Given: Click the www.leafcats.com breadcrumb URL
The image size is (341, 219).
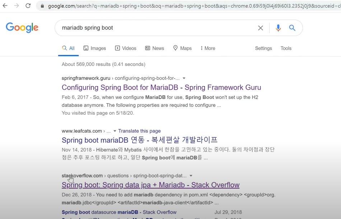Looking at the screenshot, I should pos(86,131).
